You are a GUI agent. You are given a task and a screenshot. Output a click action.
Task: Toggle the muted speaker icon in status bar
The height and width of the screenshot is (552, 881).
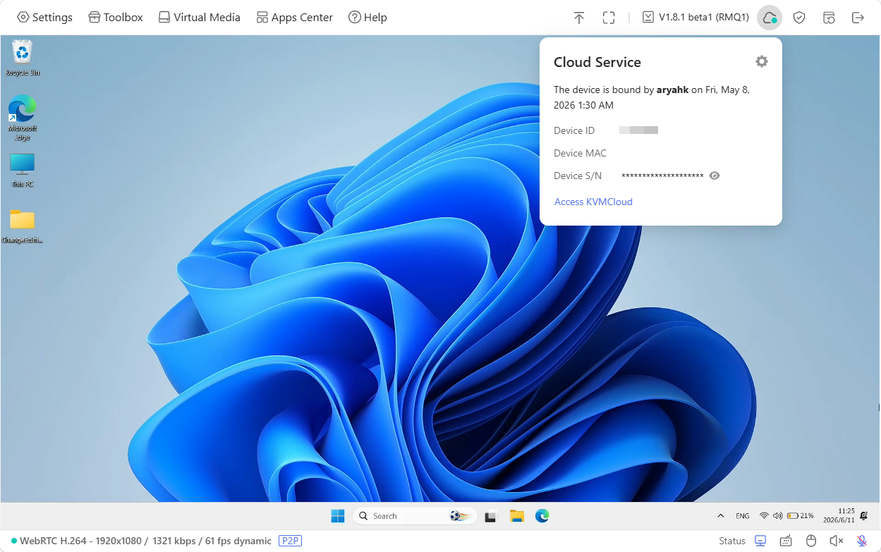coord(837,541)
